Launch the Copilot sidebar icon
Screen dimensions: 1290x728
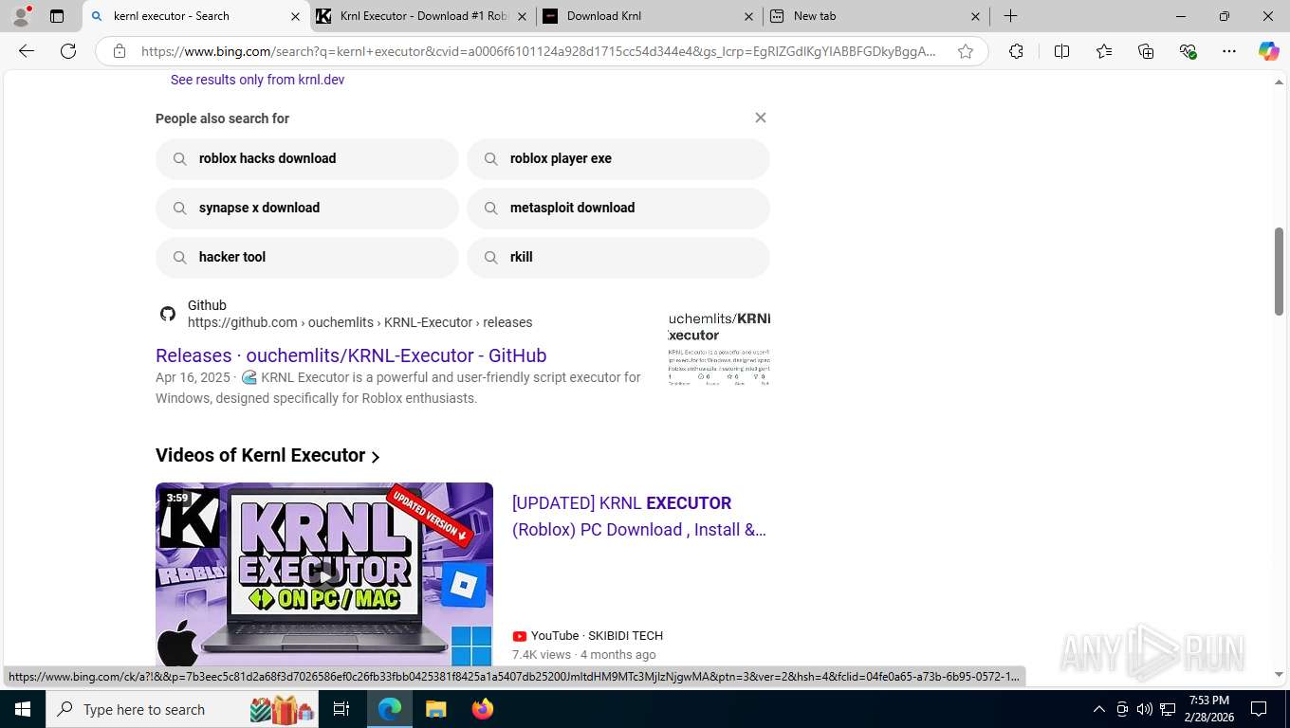(1268, 51)
